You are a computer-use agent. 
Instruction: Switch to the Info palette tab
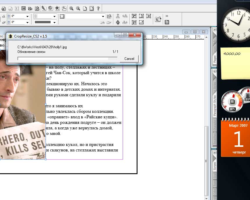(215, 42)
